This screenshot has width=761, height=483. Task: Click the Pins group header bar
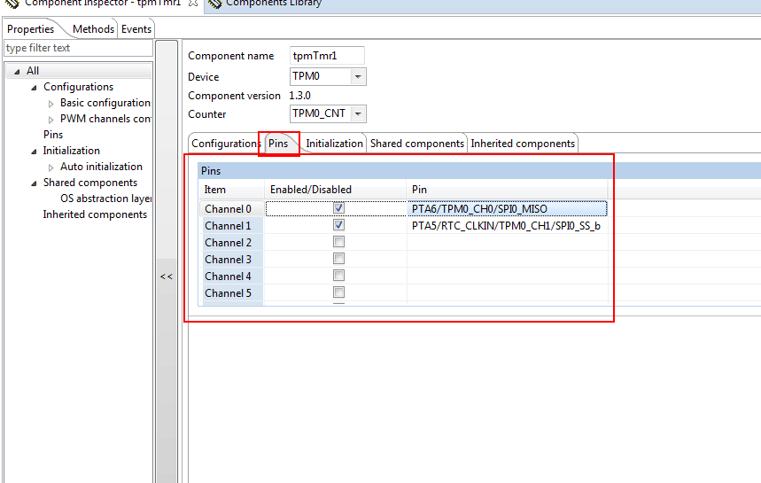[x=479, y=171]
